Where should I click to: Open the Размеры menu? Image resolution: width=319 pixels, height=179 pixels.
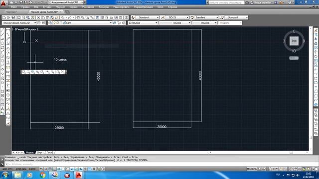[x=104, y=7]
